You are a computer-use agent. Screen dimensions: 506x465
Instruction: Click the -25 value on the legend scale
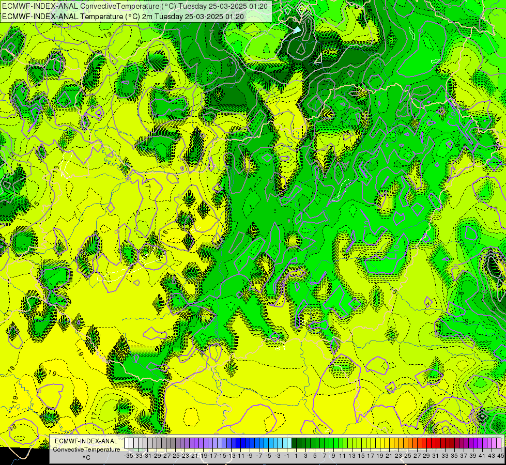coord(175,456)
